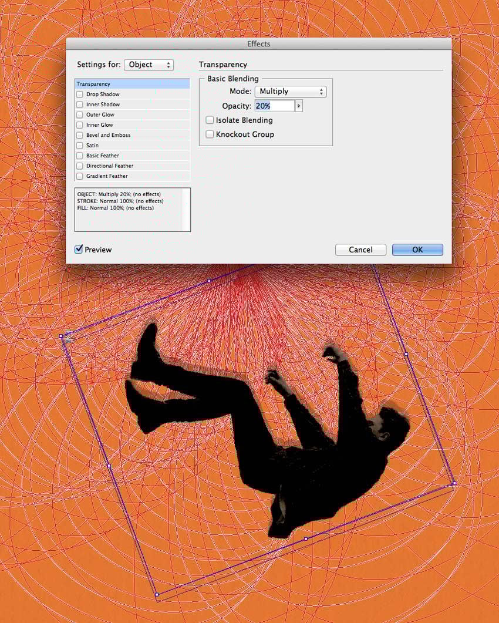The height and width of the screenshot is (623, 499).
Task: Open the blending Mode dropdown
Action: (x=291, y=92)
